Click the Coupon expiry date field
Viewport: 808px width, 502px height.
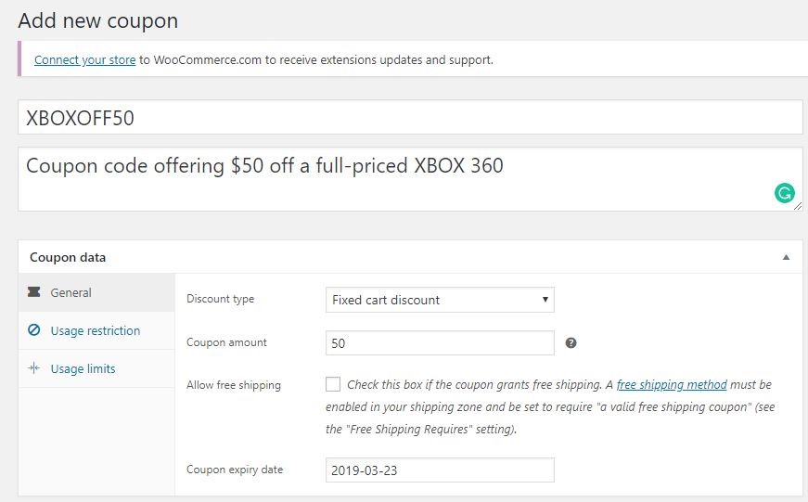click(440, 470)
